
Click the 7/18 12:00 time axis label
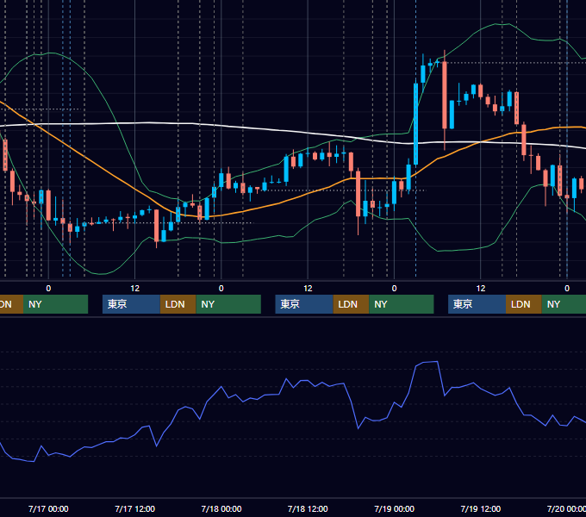point(308,508)
